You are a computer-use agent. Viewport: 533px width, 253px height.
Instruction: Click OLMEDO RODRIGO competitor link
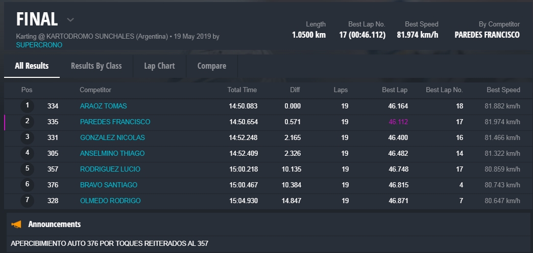pyautogui.click(x=110, y=201)
